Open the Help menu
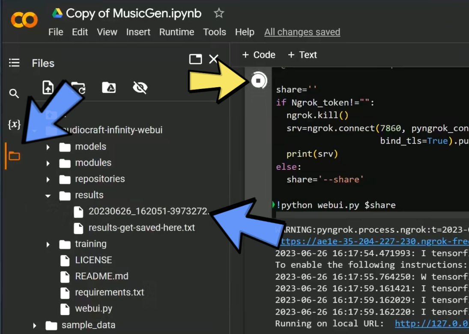 (245, 32)
